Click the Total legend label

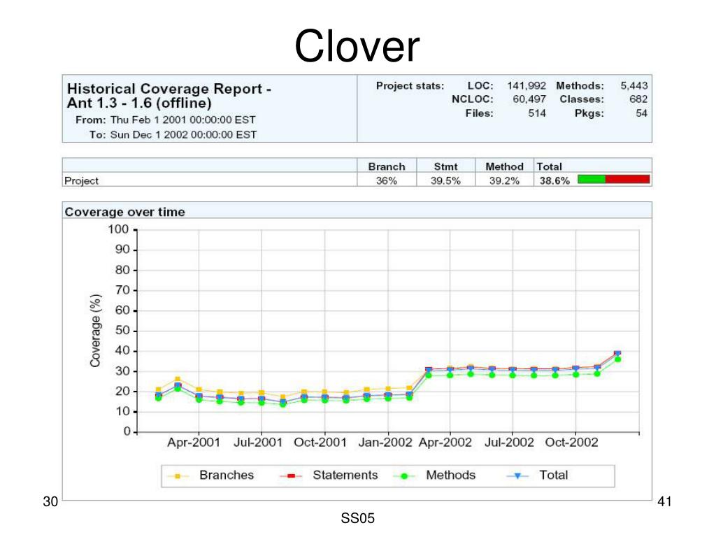(x=554, y=475)
